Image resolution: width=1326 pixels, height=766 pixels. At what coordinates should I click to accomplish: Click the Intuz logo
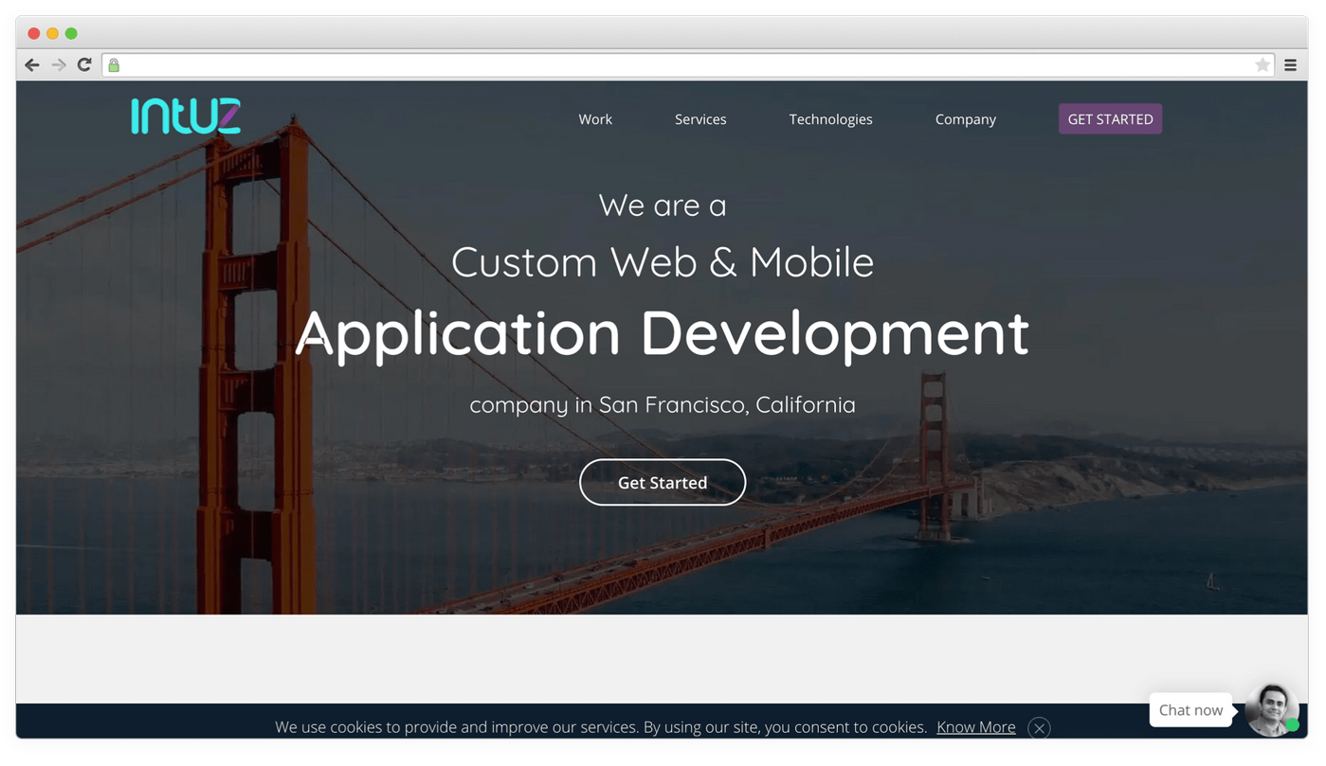tap(186, 116)
